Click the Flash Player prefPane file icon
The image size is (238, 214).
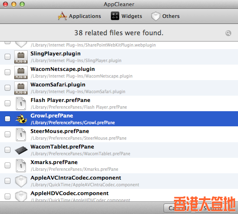[21, 104]
